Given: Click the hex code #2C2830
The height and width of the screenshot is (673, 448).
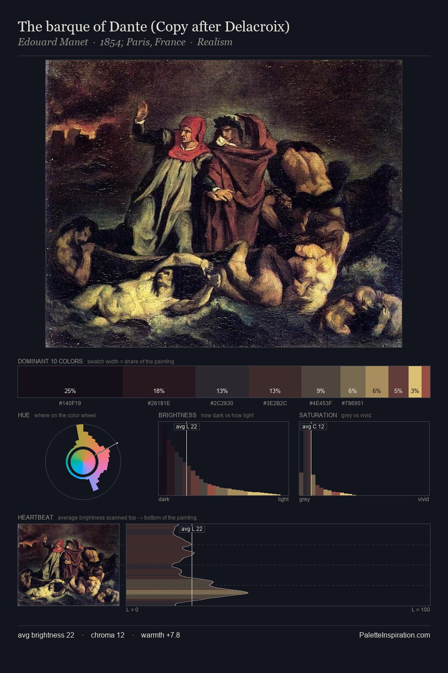Looking at the screenshot, I should (x=222, y=403).
